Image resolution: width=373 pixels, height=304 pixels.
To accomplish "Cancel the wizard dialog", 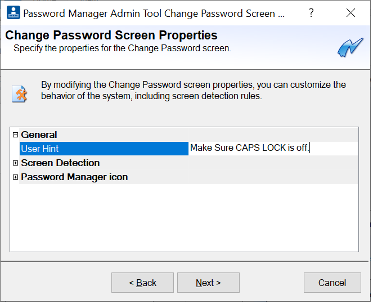I will click(331, 283).
